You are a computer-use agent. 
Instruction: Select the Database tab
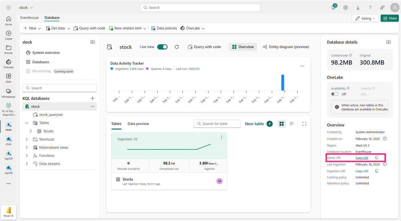(x=52, y=18)
